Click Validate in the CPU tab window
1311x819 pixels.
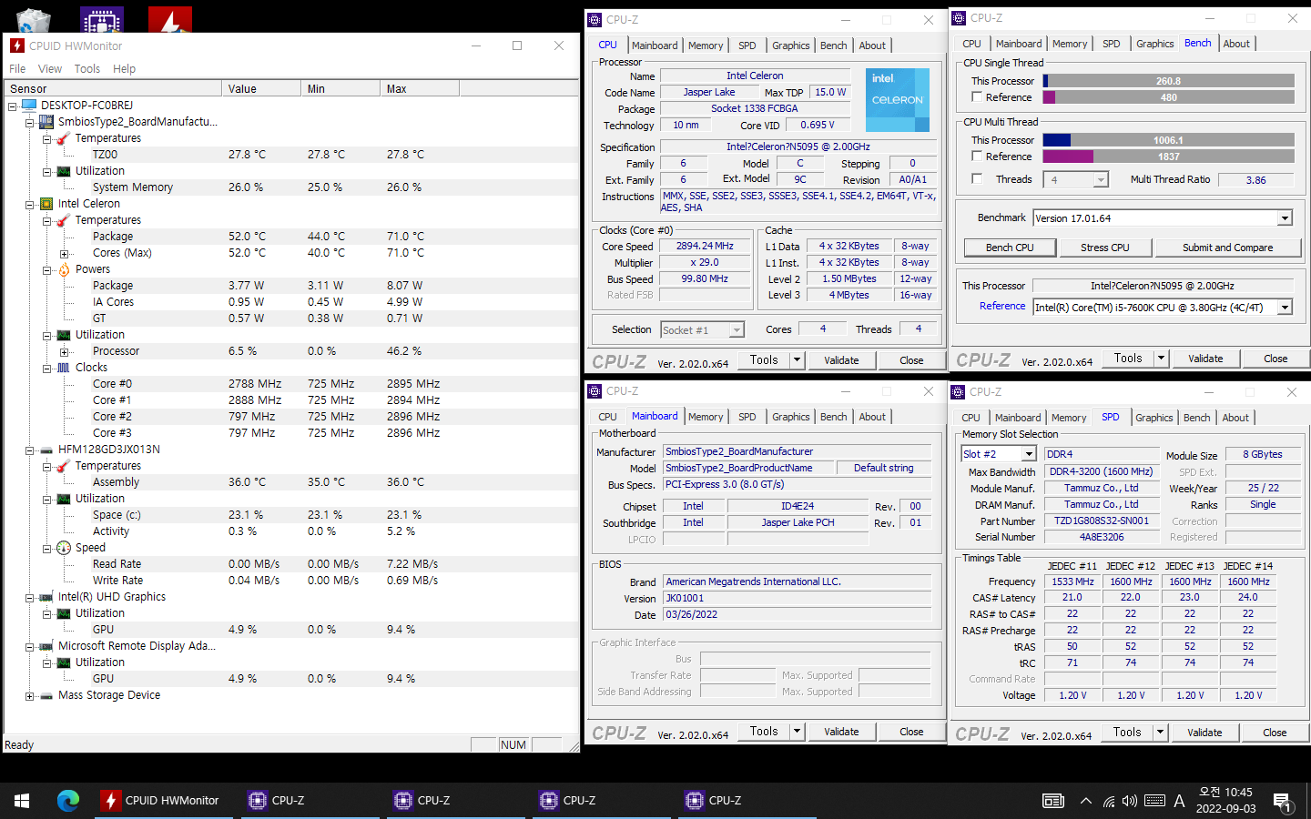click(841, 360)
